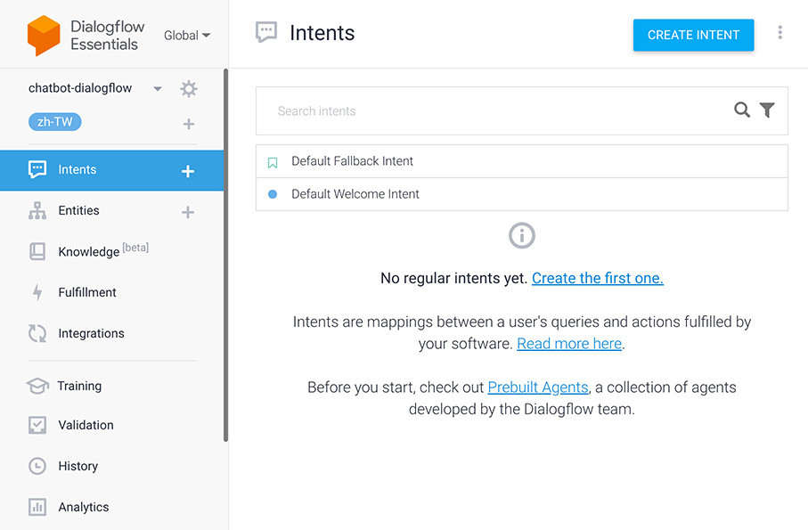Image resolution: width=808 pixels, height=530 pixels.
Task: Click the Training graduation cap icon
Action: click(x=37, y=386)
